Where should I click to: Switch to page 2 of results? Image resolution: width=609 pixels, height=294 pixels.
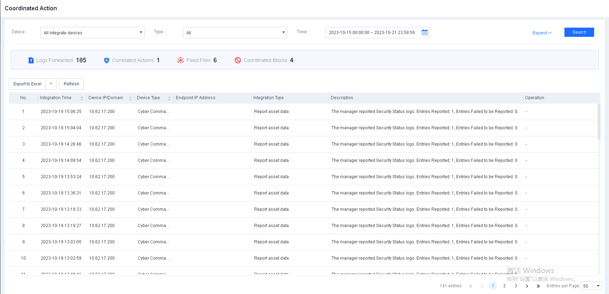pyautogui.click(x=504, y=286)
